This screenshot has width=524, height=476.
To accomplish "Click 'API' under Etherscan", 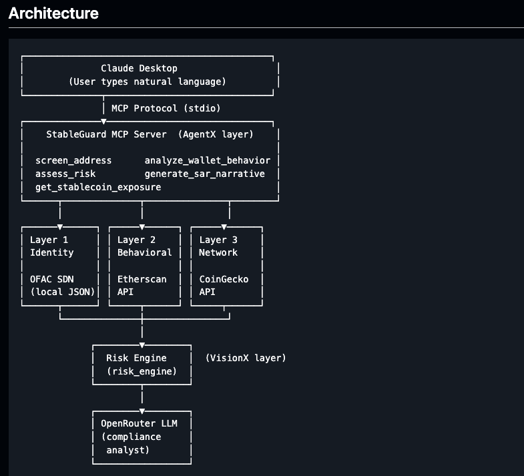I will [x=125, y=292].
